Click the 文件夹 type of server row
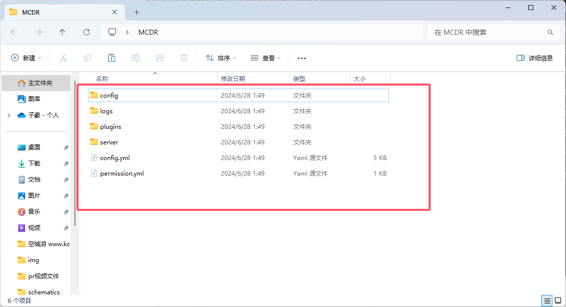566x307 pixels. tap(302, 142)
